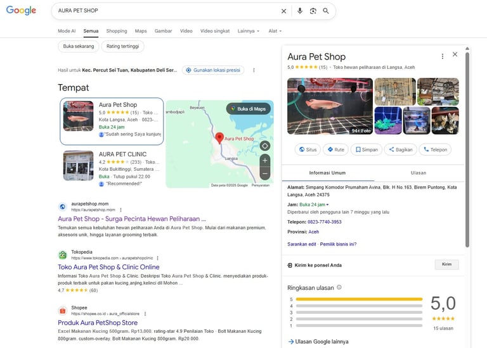Open Google Lens image search icon
This screenshot has width=487, height=348.
(x=313, y=11)
